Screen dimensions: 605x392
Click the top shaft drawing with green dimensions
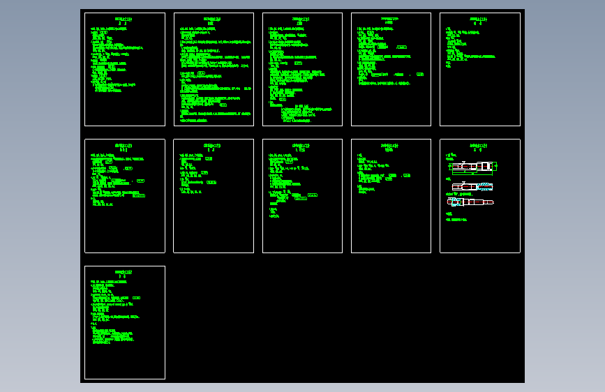(472, 167)
